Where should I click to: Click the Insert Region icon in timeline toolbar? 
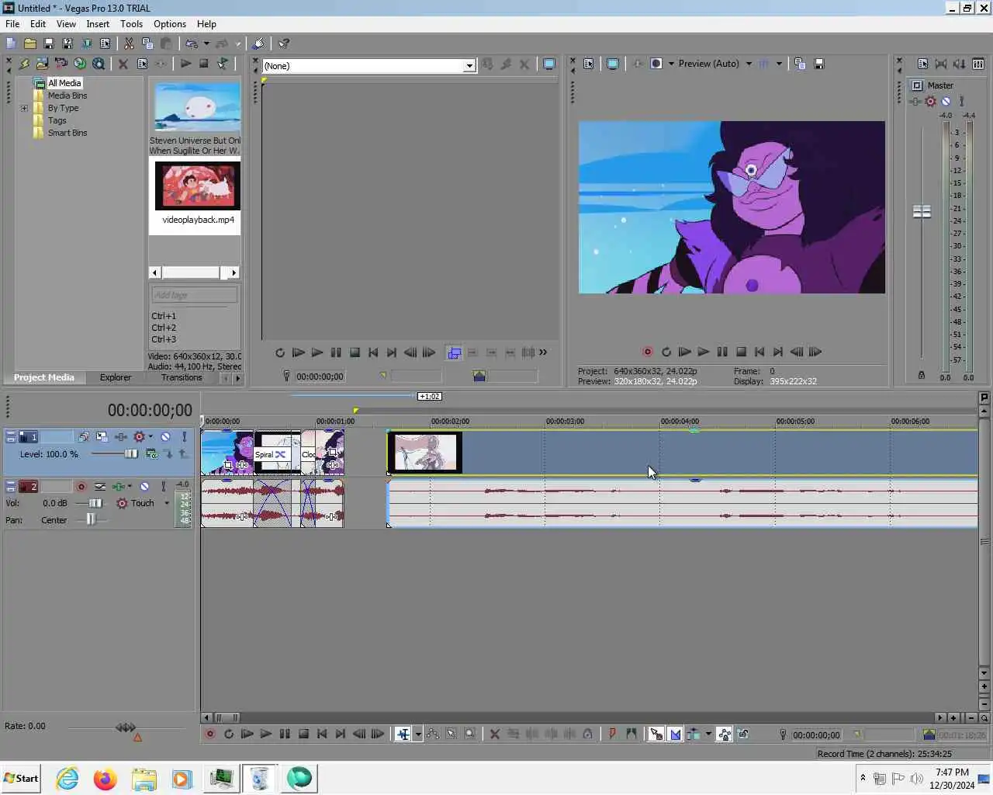pos(631,734)
